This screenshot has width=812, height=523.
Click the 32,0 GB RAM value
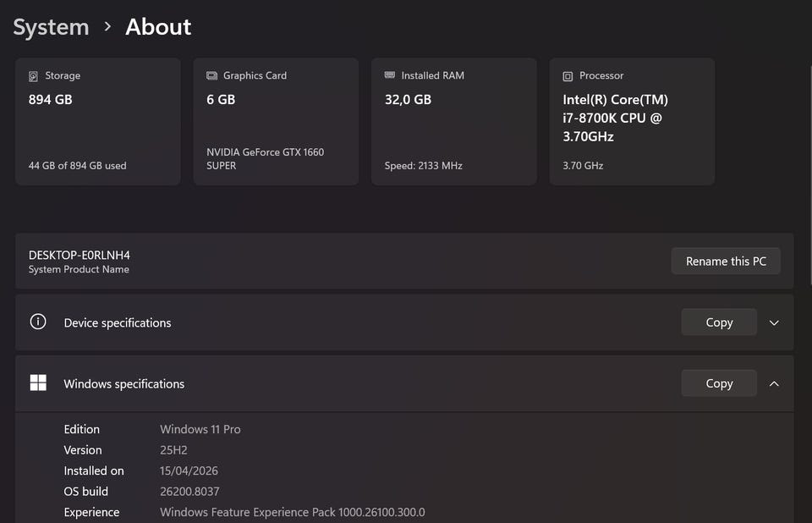click(408, 100)
